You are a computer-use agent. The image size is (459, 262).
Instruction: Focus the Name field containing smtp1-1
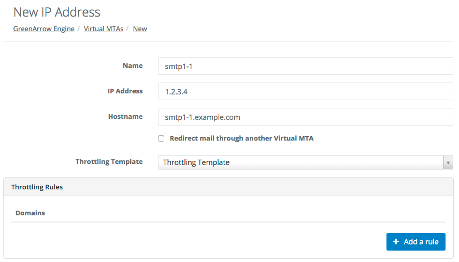(305, 66)
